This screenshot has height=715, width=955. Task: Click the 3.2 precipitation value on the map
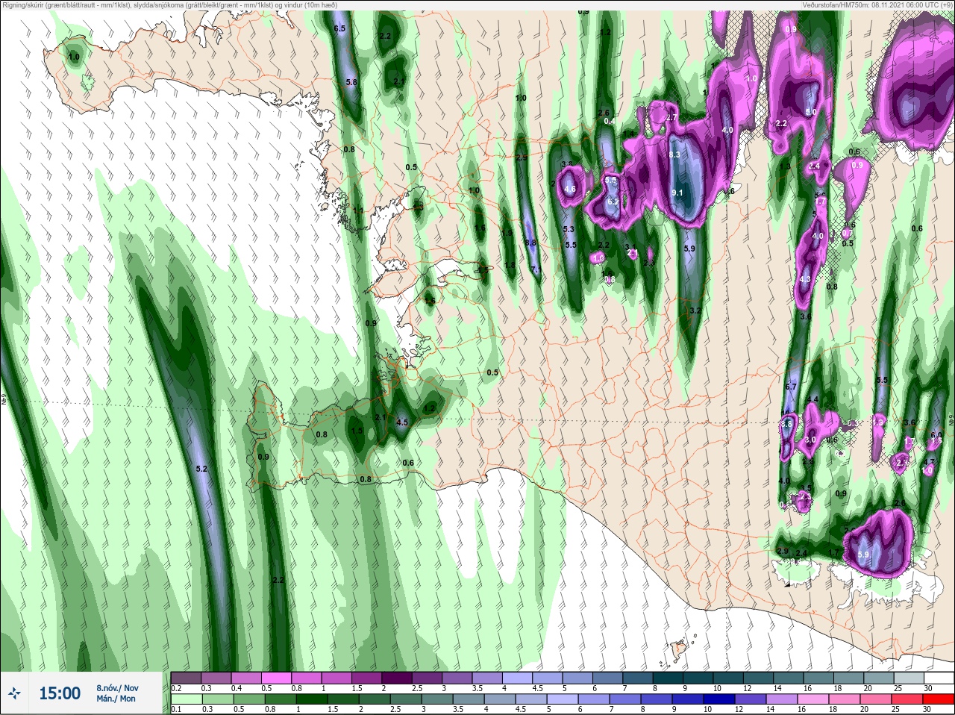coord(695,310)
